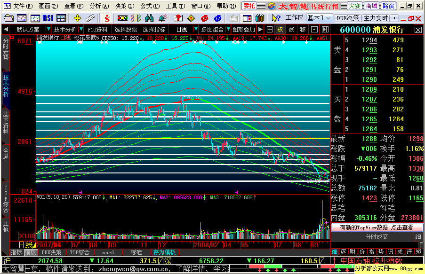This screenshot has height=274, width=425.
Task: Open the books library toolbar icon
Action: [x=260, y=18]
